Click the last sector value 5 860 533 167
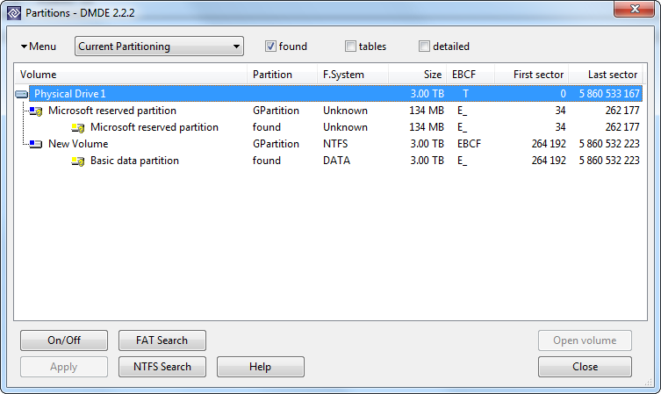The height and width of the screenshot is (394, 661). point(609,94)
